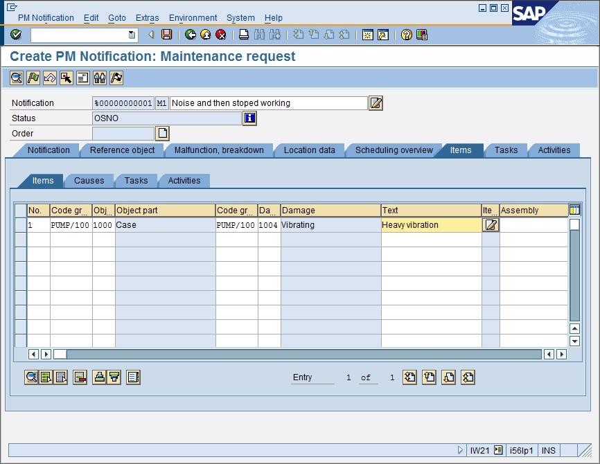The image size is (600, 464).
Task: Select row 1 using its row selector
Action: point(21,225)
